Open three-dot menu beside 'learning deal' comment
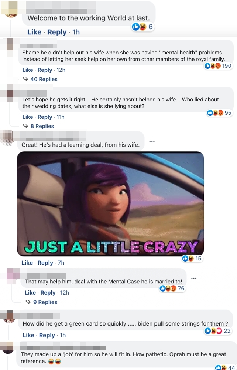 point(152,142)
